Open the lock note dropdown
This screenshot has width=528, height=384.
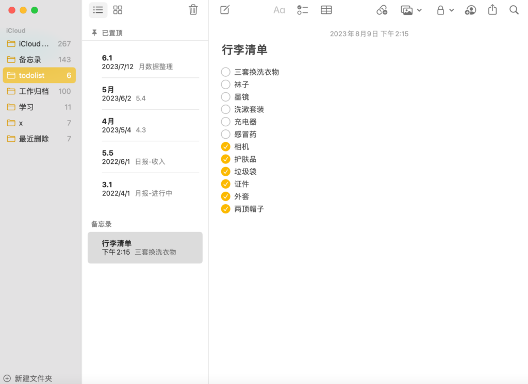point(445,10)
